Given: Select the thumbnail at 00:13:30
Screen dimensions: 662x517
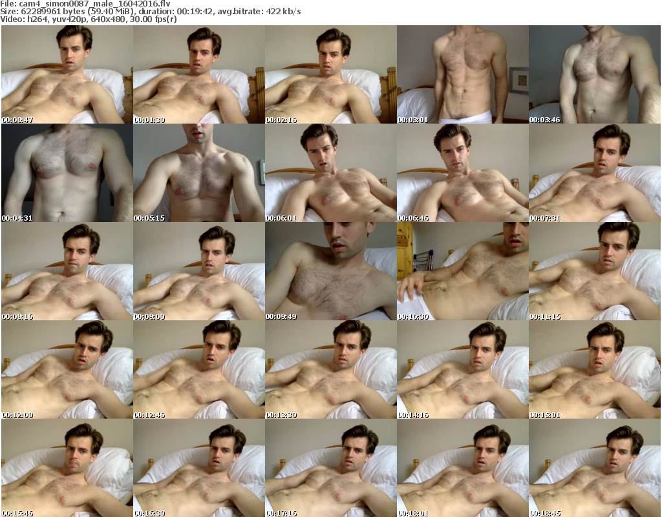Looking at the screenshot, I should click(x=330, y=370).
